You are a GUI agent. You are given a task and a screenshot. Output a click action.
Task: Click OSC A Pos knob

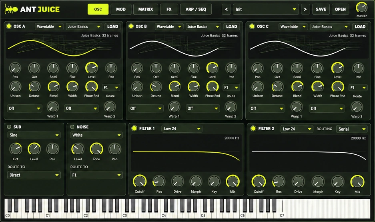pos(15,68)
